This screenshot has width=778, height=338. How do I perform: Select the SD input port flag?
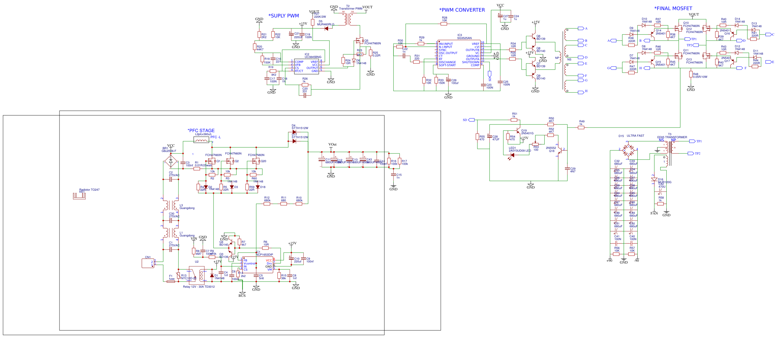(471, 120)
